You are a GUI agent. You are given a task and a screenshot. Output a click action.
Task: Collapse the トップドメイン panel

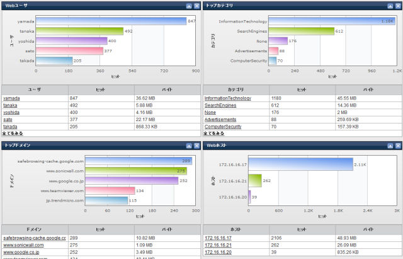point(189,146)
